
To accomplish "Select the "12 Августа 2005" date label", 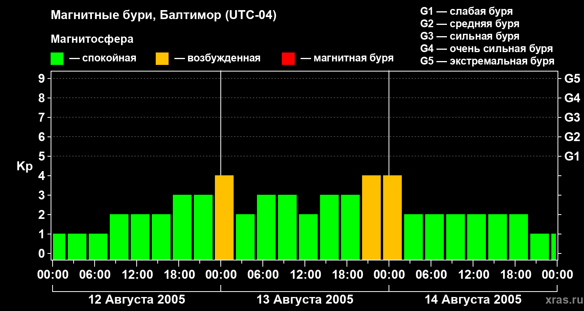I will [137, 300].
